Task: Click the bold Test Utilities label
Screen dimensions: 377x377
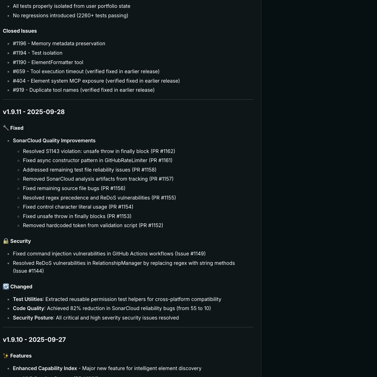Action: [28, 299]
